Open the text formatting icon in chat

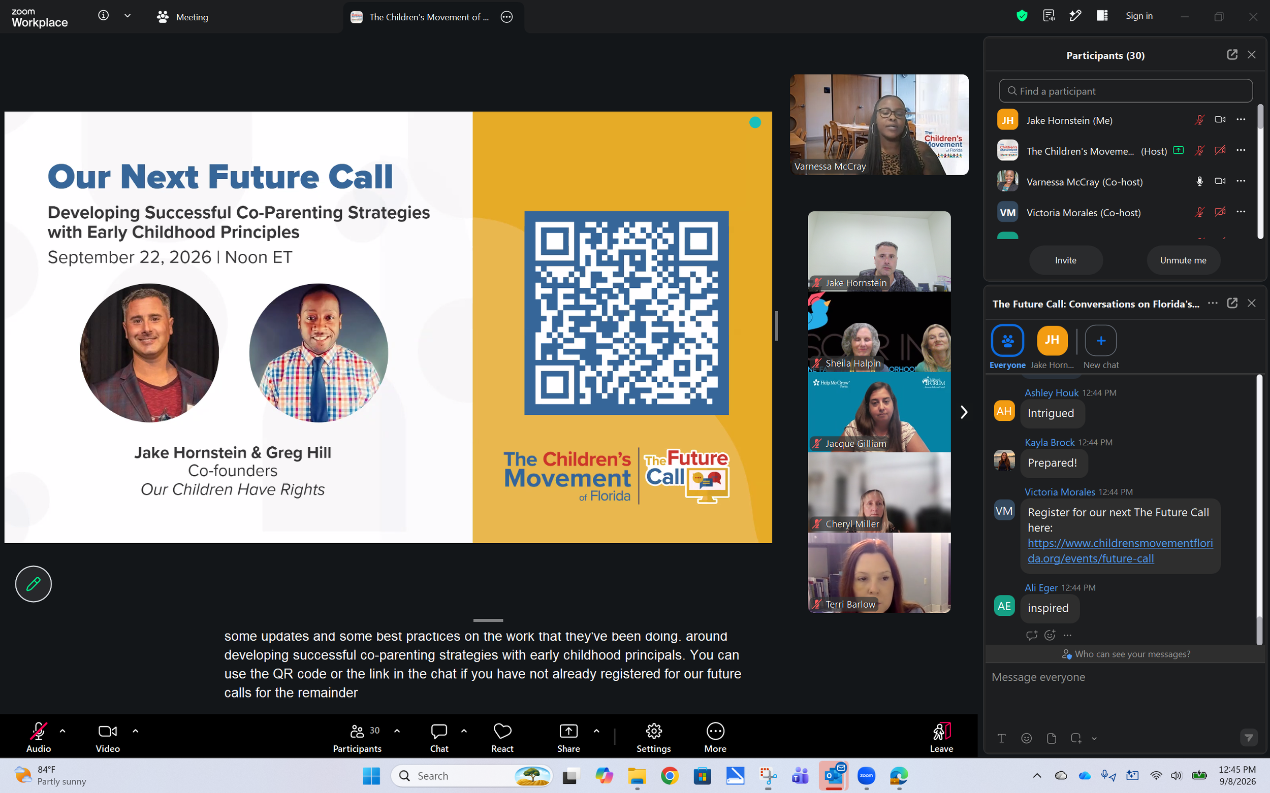pyautogui.click(x=1001, y=739)
